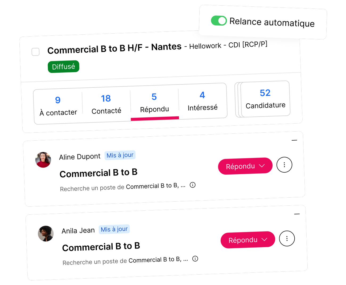Click info icon in Anila Jean's description
The width and height of the screenshot is (346, 285).
pos(195,259)
